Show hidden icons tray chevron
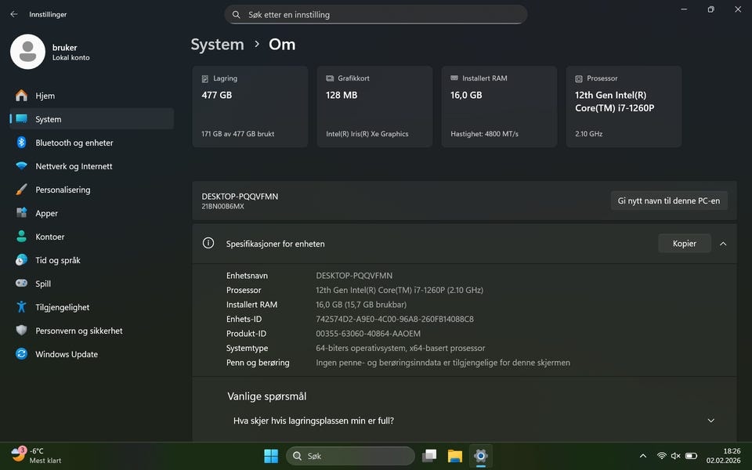The image size is (752, 470). 643,456
